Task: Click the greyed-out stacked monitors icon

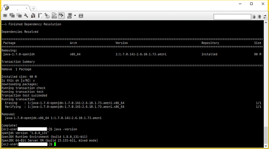Action: 19,16
